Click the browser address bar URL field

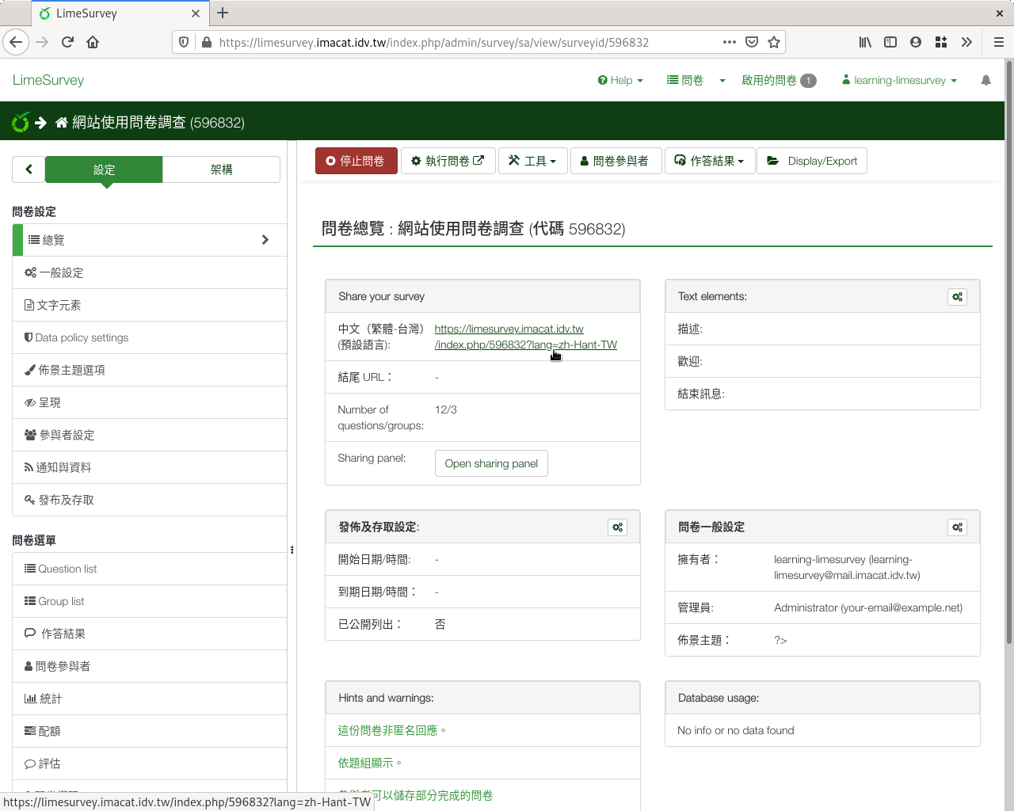(x=467, y=42)
